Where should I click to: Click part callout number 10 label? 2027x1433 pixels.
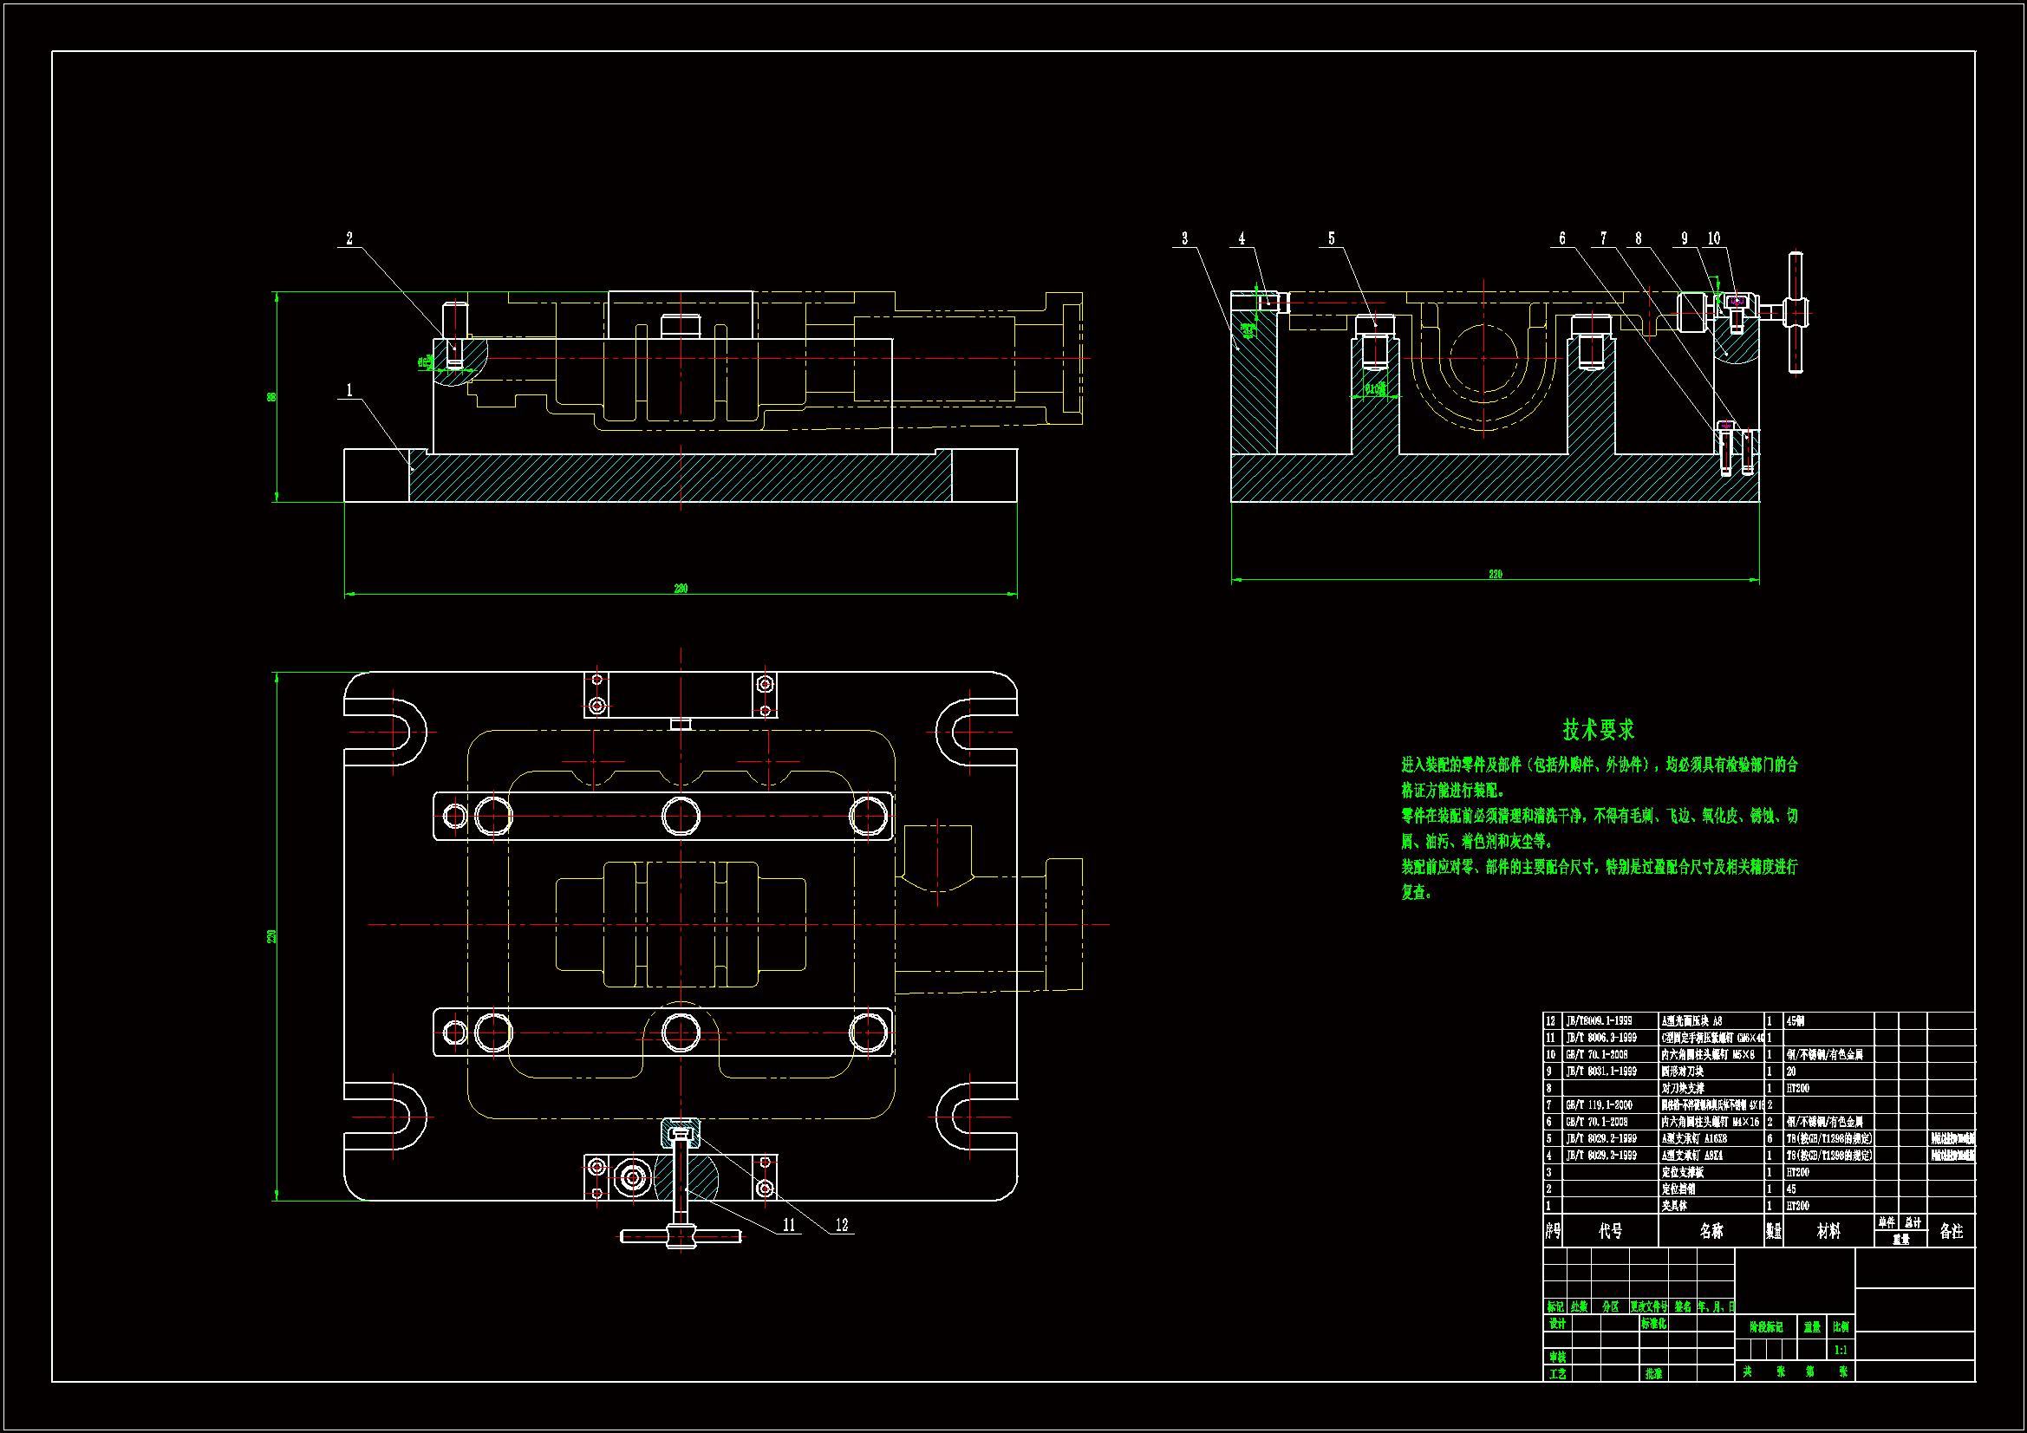tap(1714, 238)
